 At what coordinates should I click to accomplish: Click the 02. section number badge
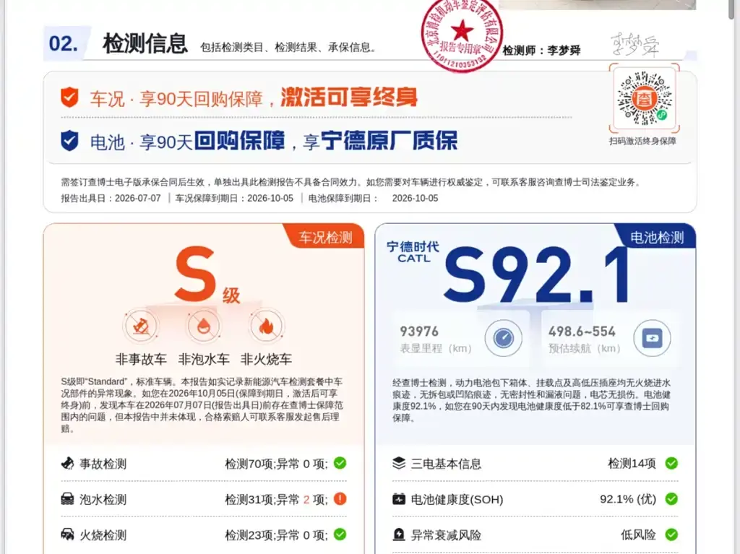pos(64,43)
